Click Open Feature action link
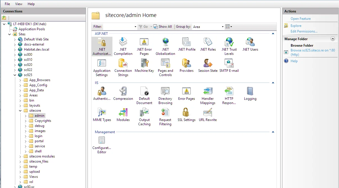339x188 pixels. (301, 19)
